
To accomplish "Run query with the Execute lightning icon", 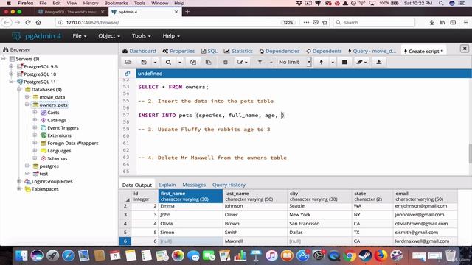I will [322, 62].
